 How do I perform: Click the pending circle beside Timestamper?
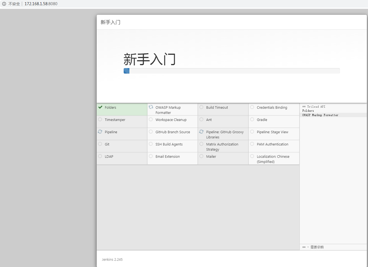pyautogui.click(x=100, y=119)
